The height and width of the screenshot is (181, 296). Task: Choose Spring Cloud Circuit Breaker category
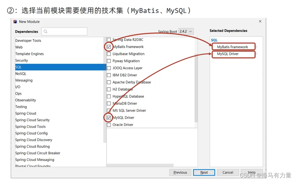[59, 153]
